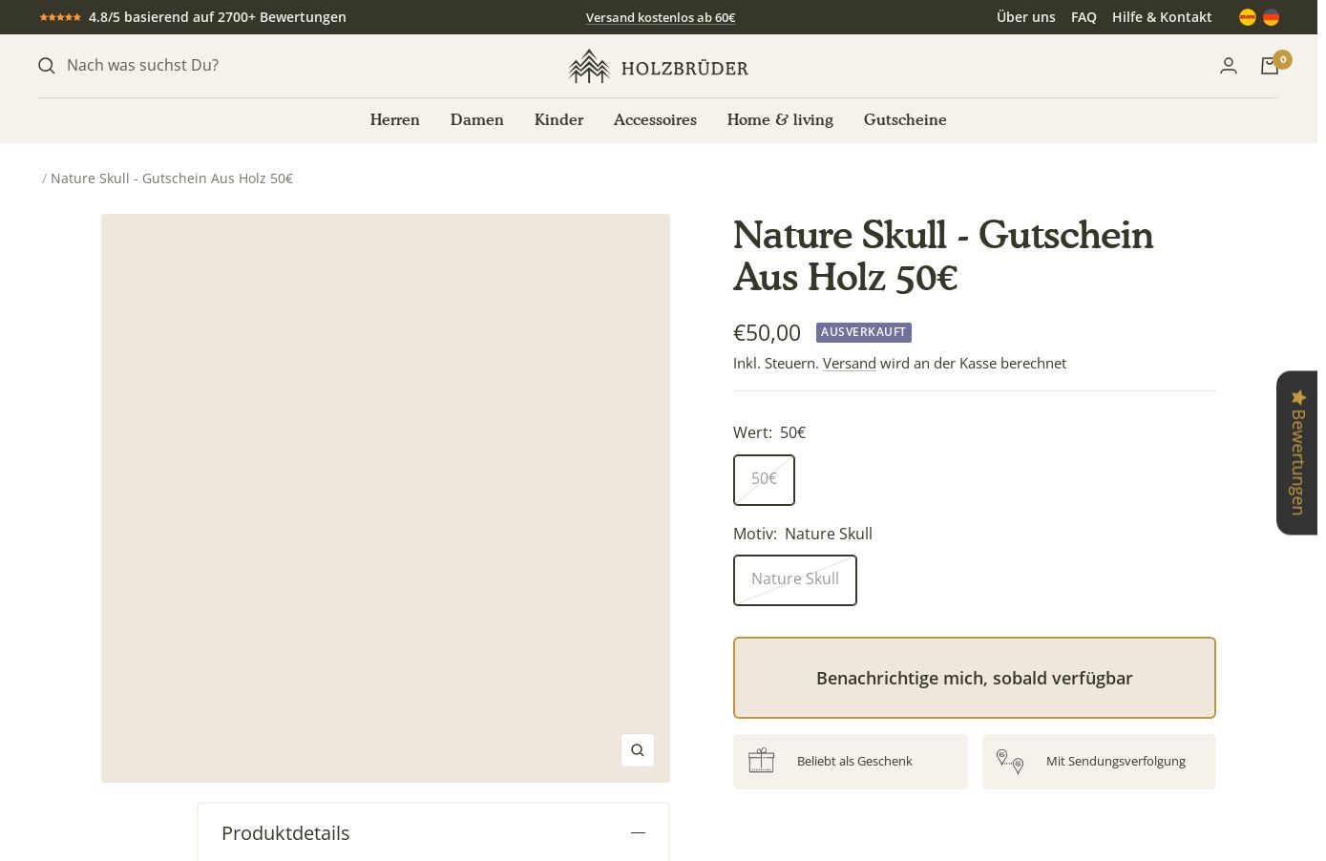The width and height of the screenshot is (1326, 861).
Task: Click the search magnifier icon
Action: 46,66
